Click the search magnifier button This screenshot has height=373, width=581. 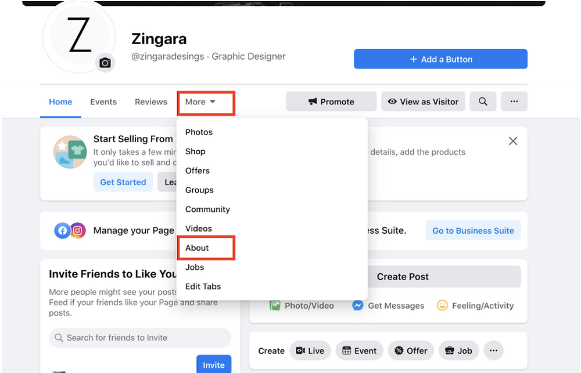click(483, 102)
